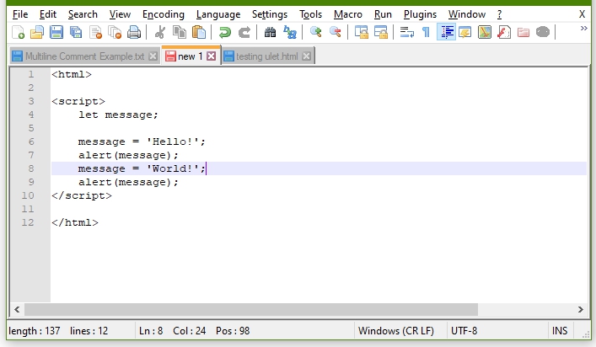Click the Close file toolbar icon

pos(95,32)
